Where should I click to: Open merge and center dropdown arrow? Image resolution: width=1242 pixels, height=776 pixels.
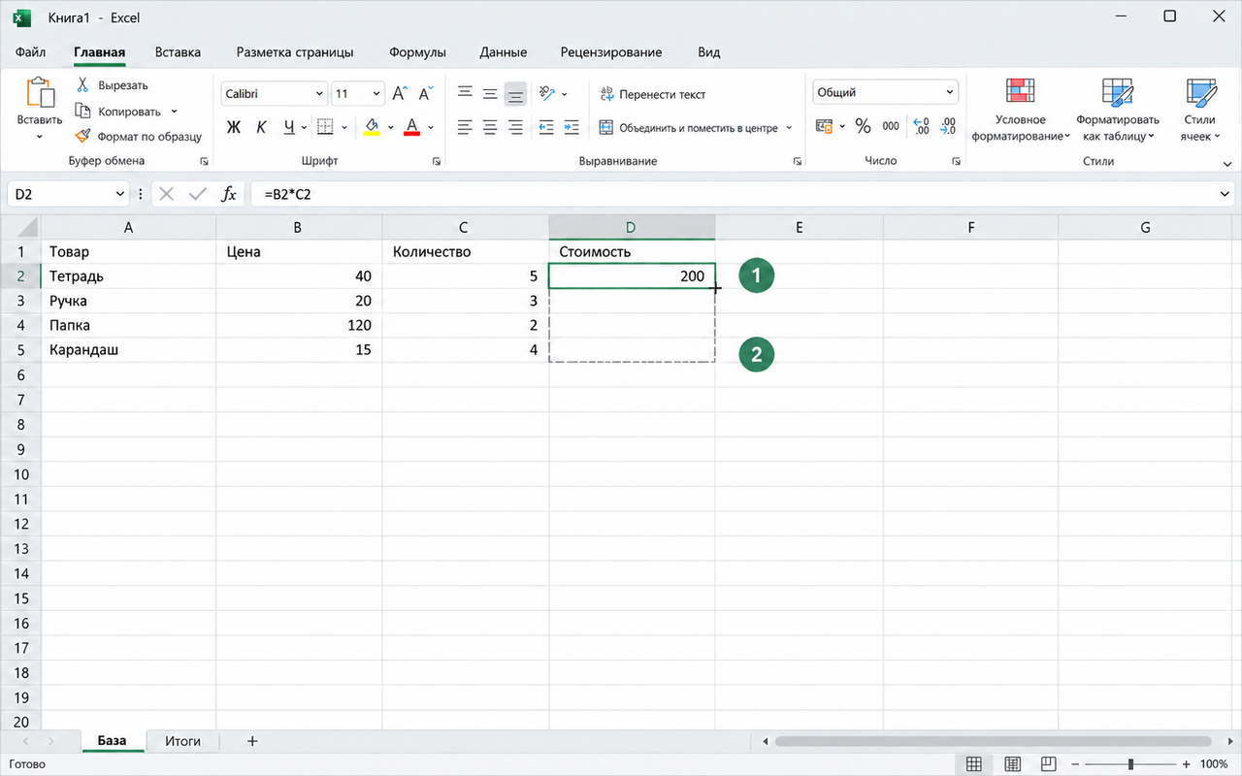coord(789,128)
